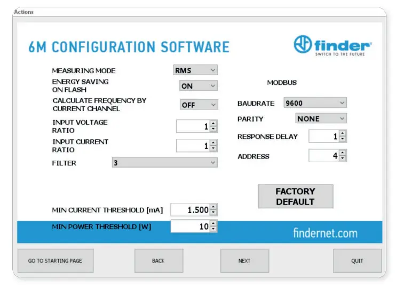Click the MEASURING MODE label

[84, 70]
